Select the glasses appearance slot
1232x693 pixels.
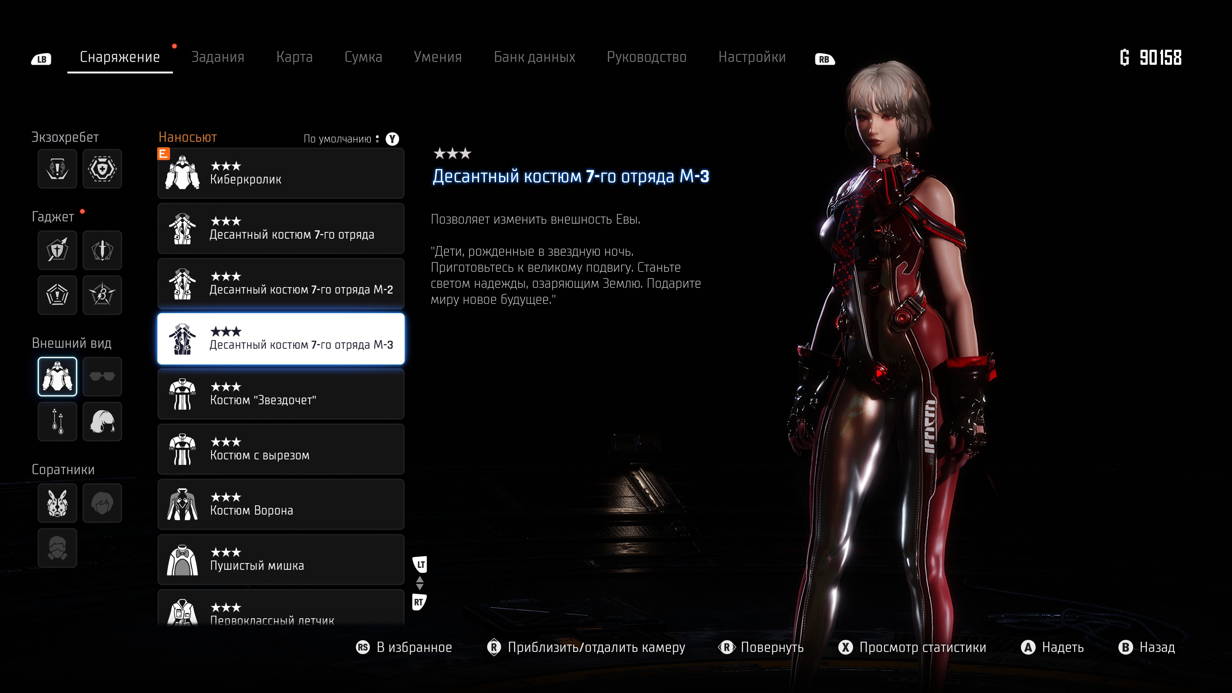102,376
